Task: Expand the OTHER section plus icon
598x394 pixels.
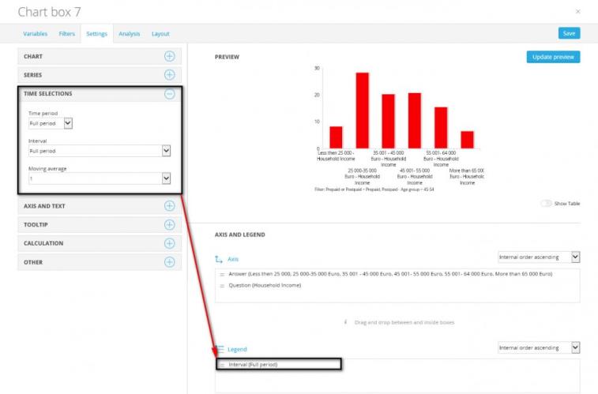Action: (x=170, y=262)
